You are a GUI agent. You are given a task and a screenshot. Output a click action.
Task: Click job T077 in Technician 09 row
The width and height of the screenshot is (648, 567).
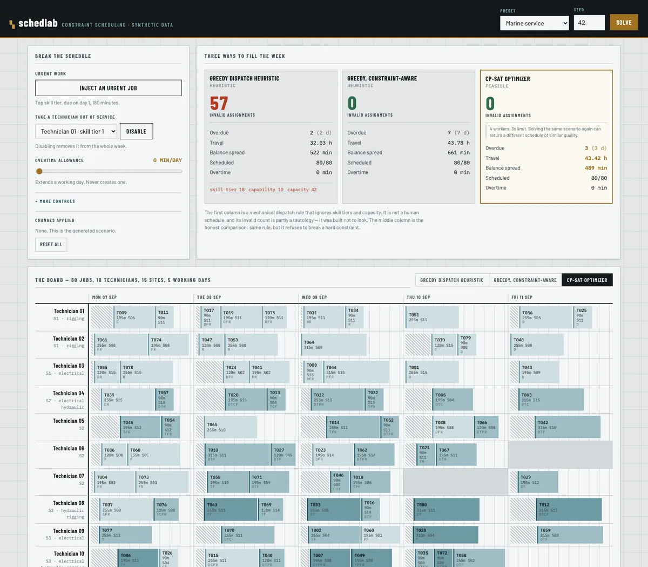tap(126, 535)
